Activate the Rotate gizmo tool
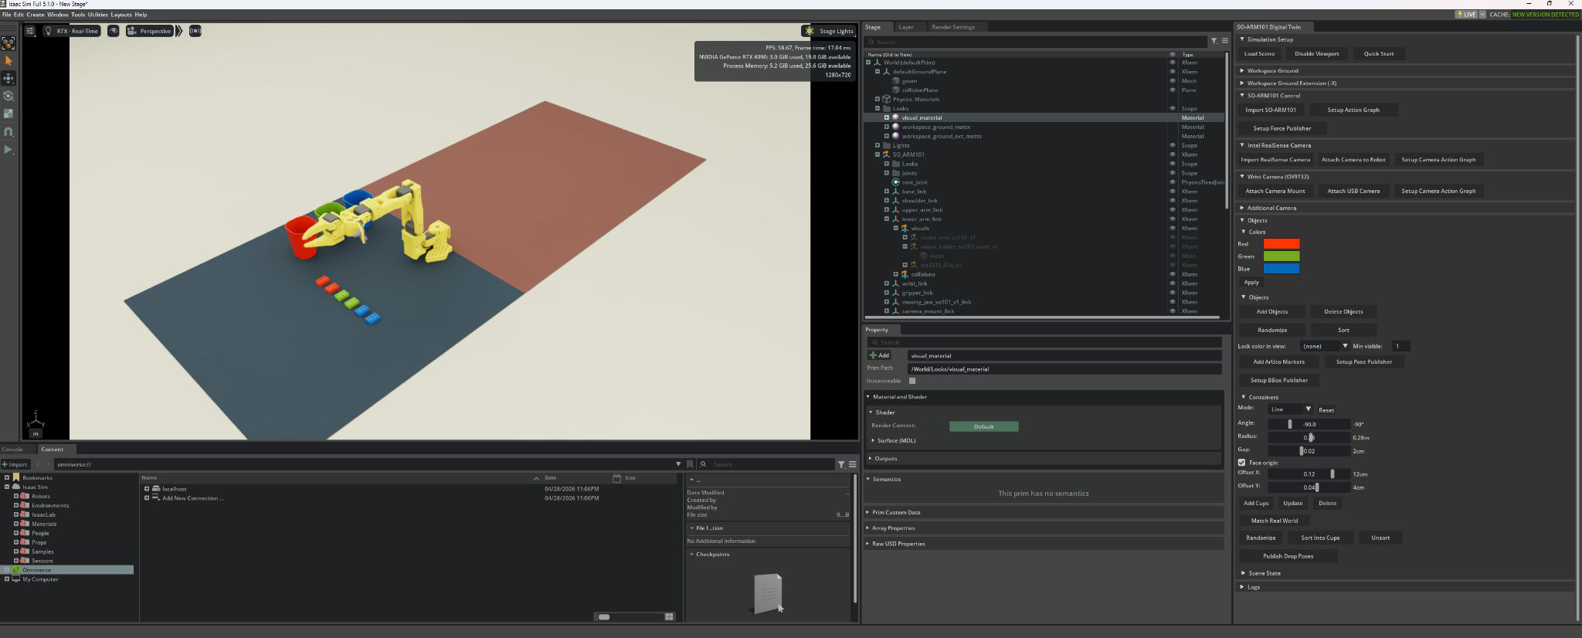The image size is (1582, 638). (8, 97)
